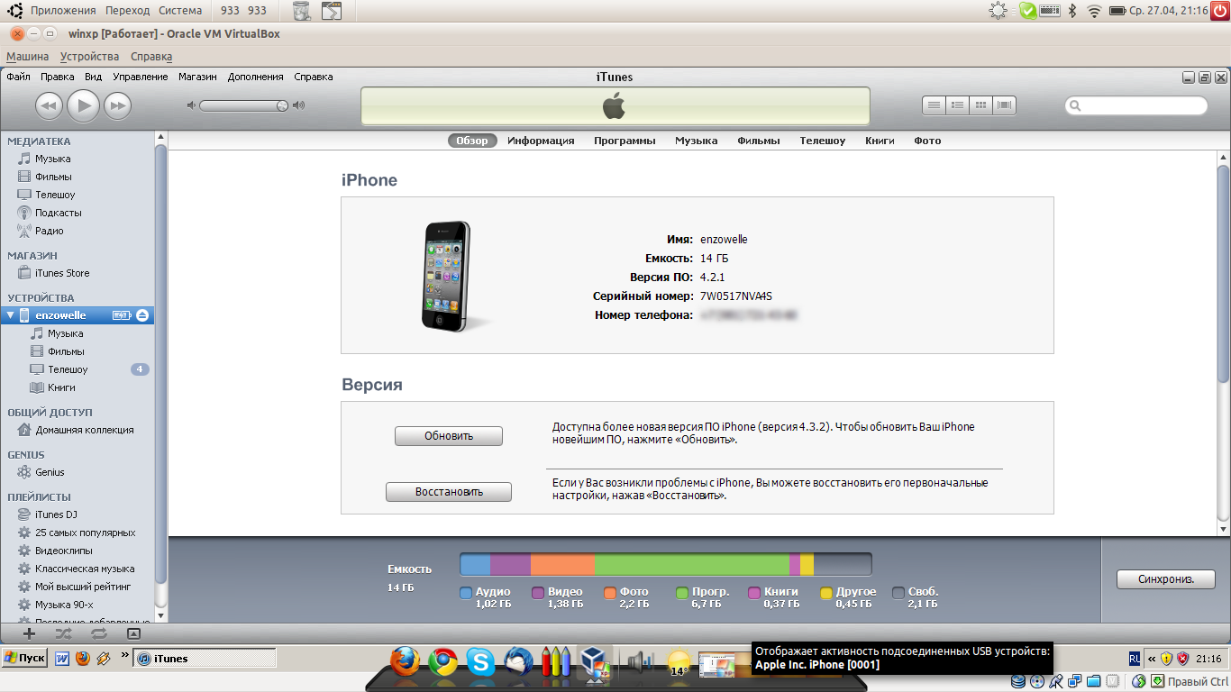Click the iTunes Previous track button
The height and width of the screenshot is (692, 1231).
[x=49, y=106]
